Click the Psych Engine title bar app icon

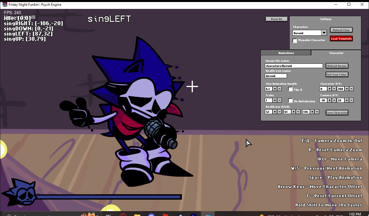point(5,4)
